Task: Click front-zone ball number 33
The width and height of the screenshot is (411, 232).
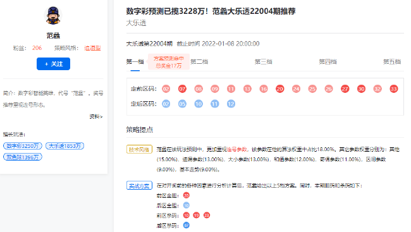Action: 394,89
